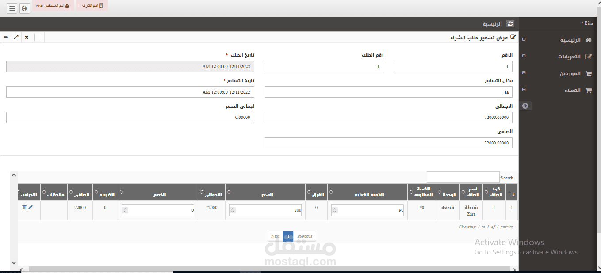Screen dimensions: 601x273
Task: Open the Eisa user dropdown
Action: click(x=586, y=23)
